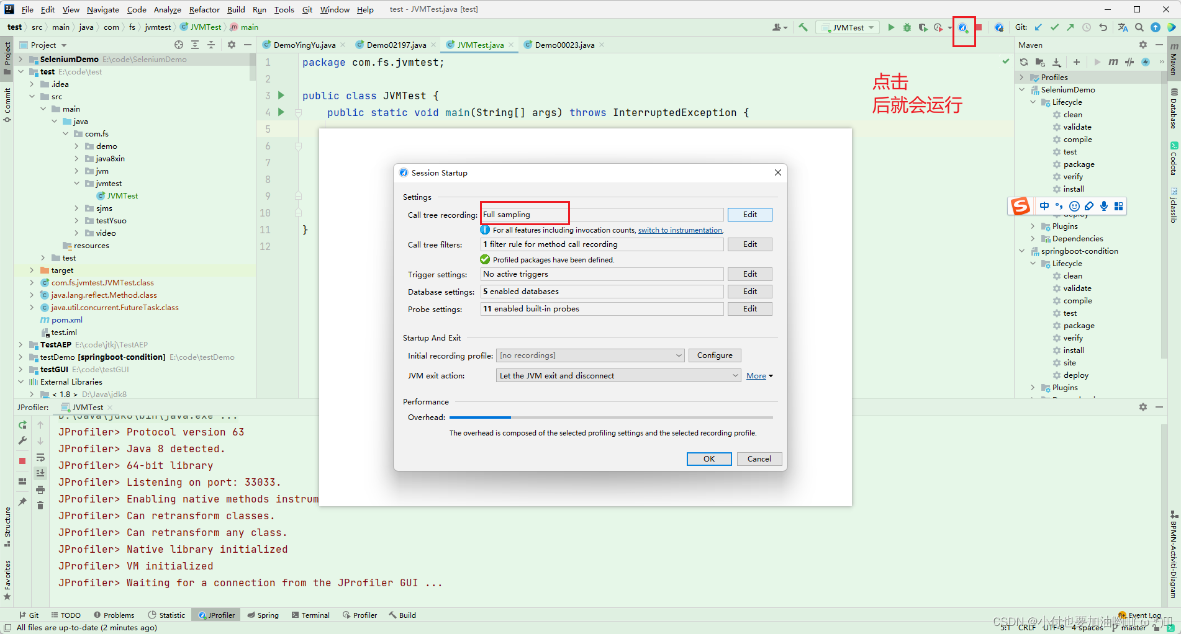The image size is (1181, 634).
Task: Expand the SeleniumDemo project node
Action: click(x=20, y=60)
